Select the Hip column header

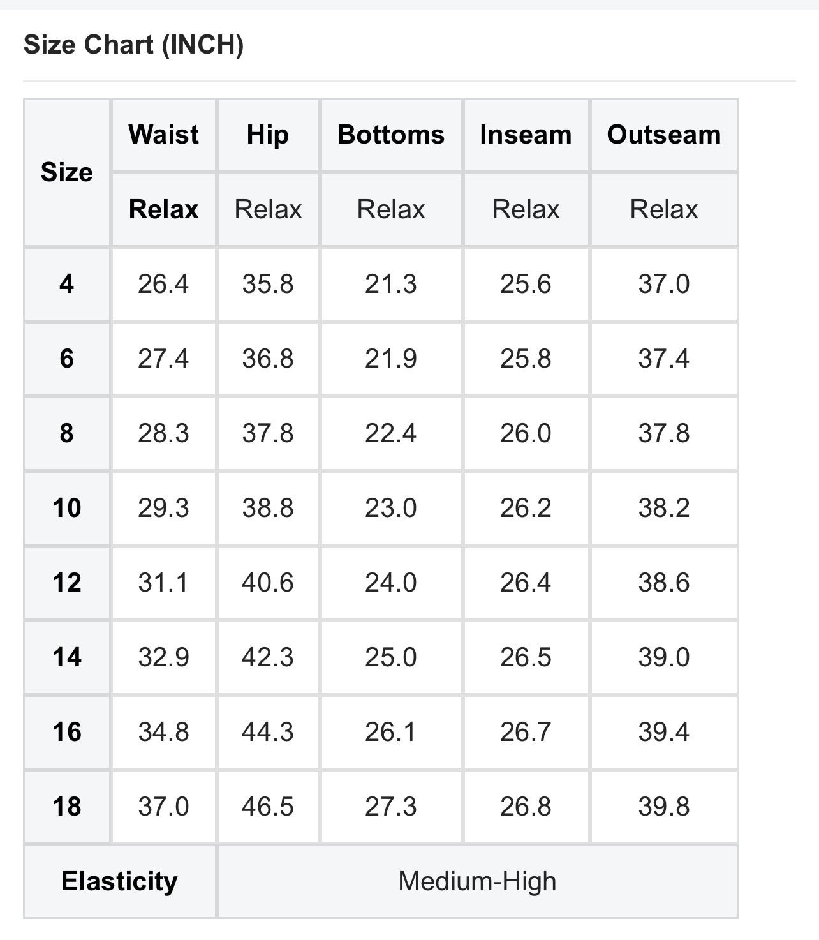point(268,135)
